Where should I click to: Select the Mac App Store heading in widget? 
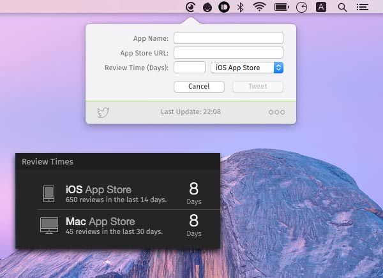[100, 221]
